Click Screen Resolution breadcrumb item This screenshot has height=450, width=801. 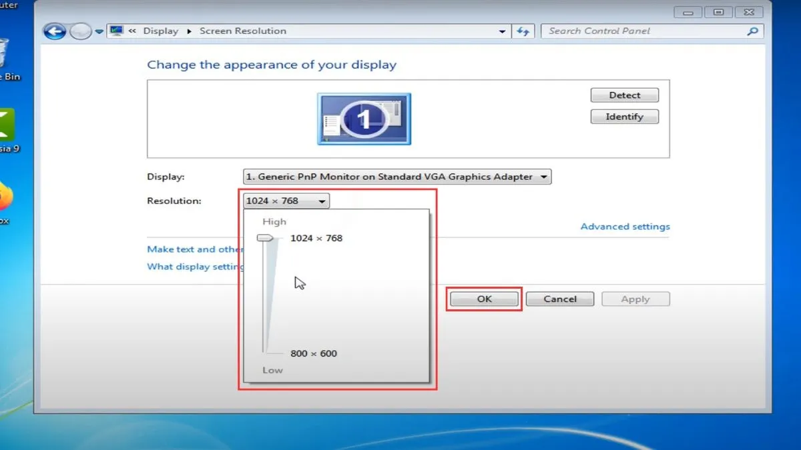click(243, 31)
